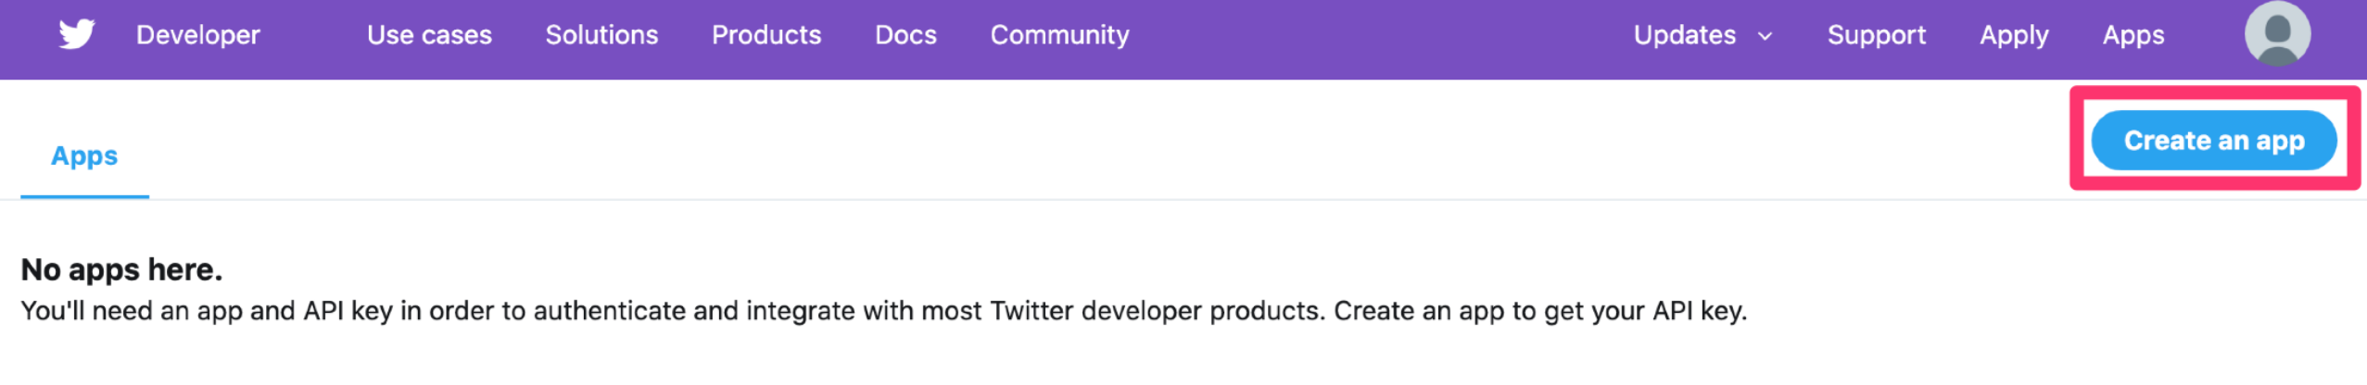Open the Docs navigation item
2367x385 pixels.
[x=905, y=35]
